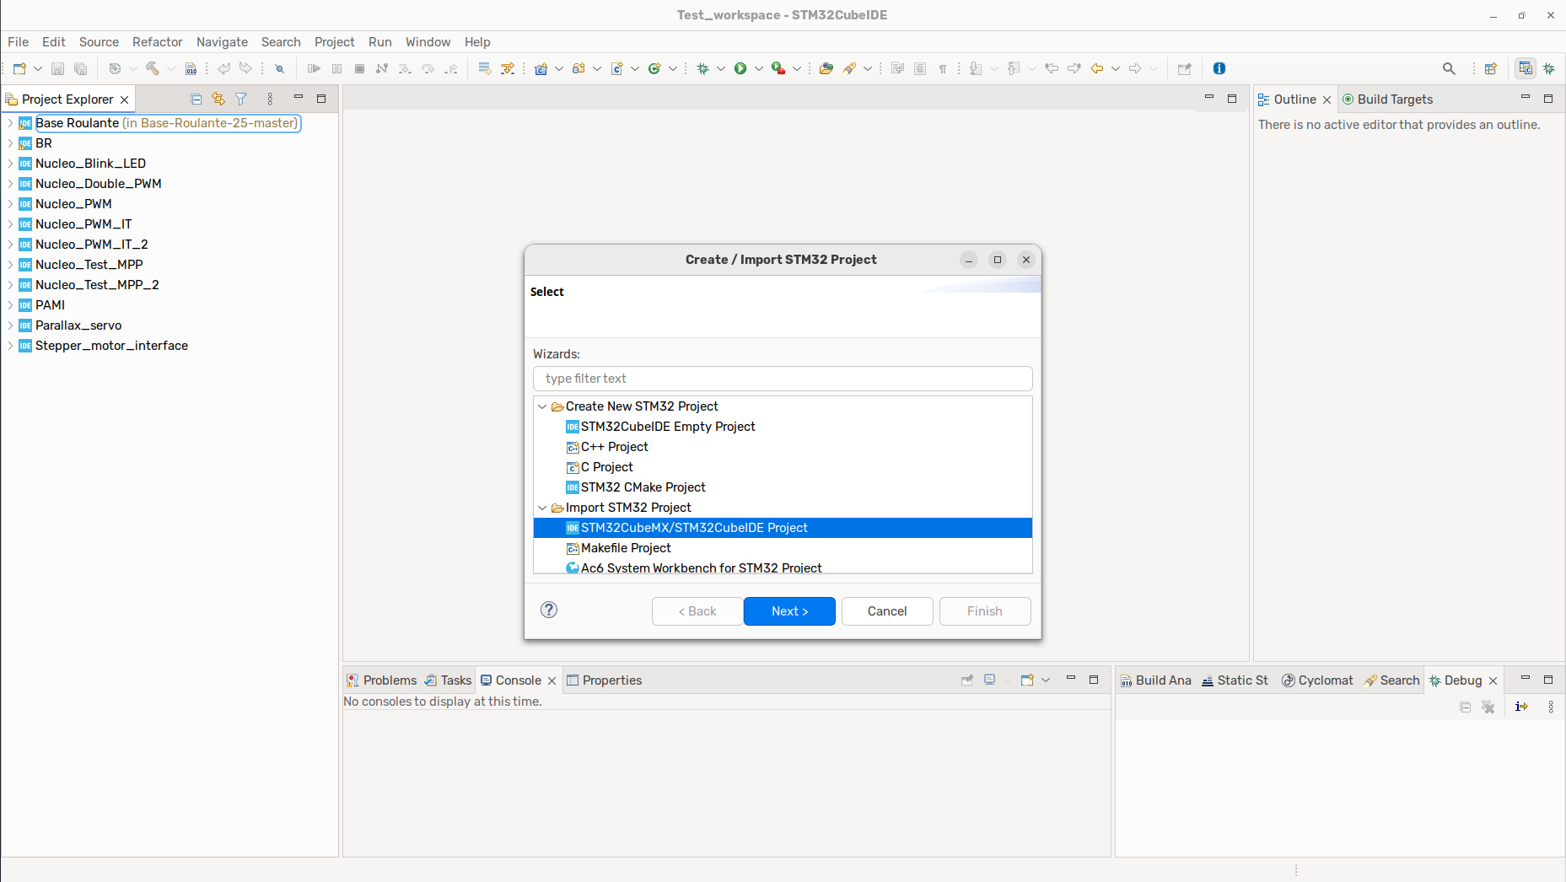Image resolution: width=1566 pixels, height=882 pixels.
Task: Collapse the Import STM32 Project group
Action: [x=542, y=508]
